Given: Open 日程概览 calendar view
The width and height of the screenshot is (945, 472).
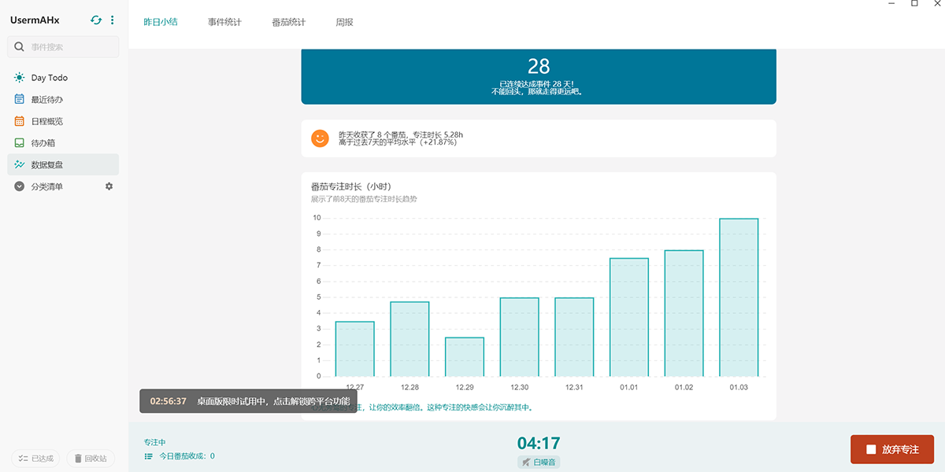Looking at the screenshot, I should pos(46,121).
